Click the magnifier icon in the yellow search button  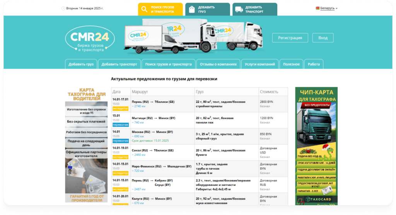144,10
